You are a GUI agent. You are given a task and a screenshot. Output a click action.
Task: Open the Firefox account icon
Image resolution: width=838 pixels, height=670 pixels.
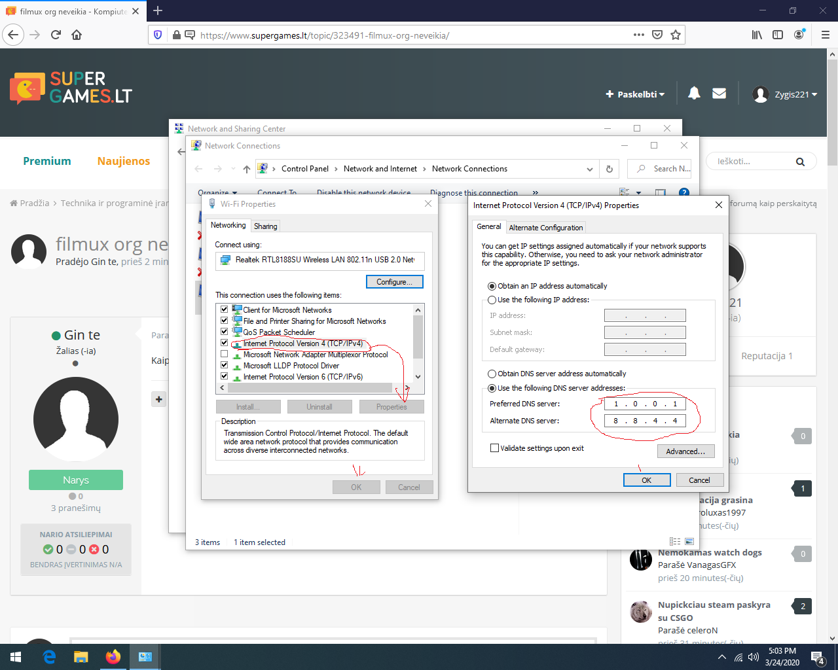point(799,35)
